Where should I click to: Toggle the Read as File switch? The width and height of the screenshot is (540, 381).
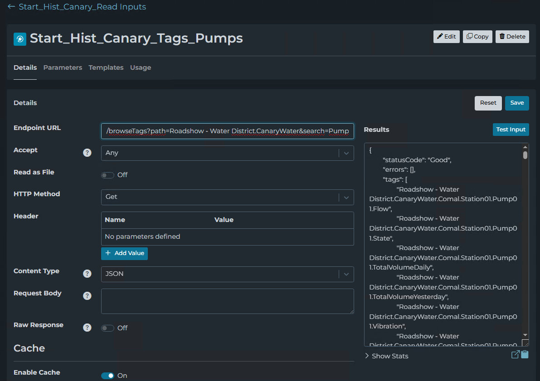(x=108, y=175)
